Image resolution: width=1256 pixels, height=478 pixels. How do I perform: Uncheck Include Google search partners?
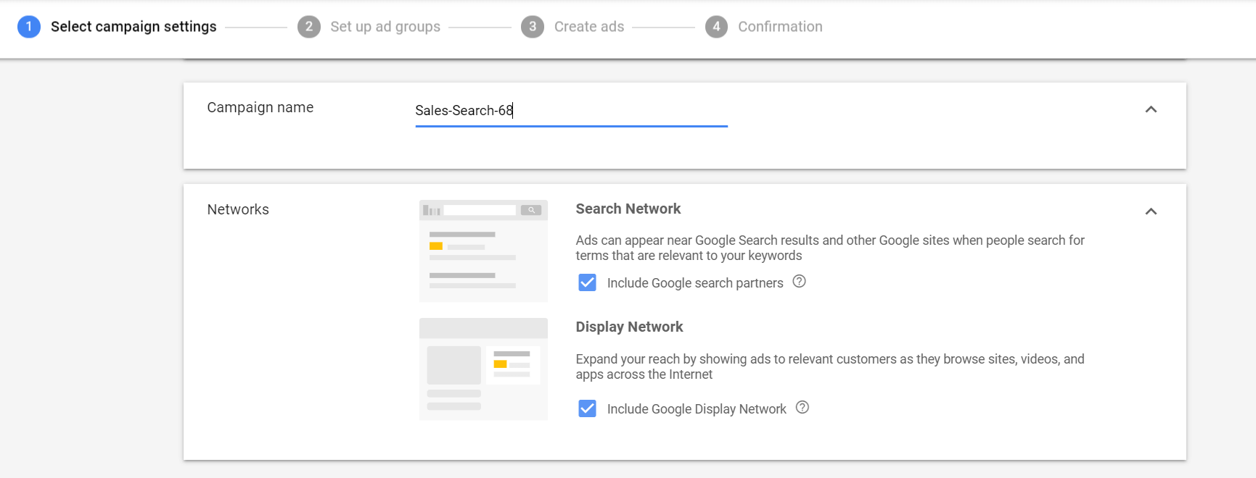point(587,282)
